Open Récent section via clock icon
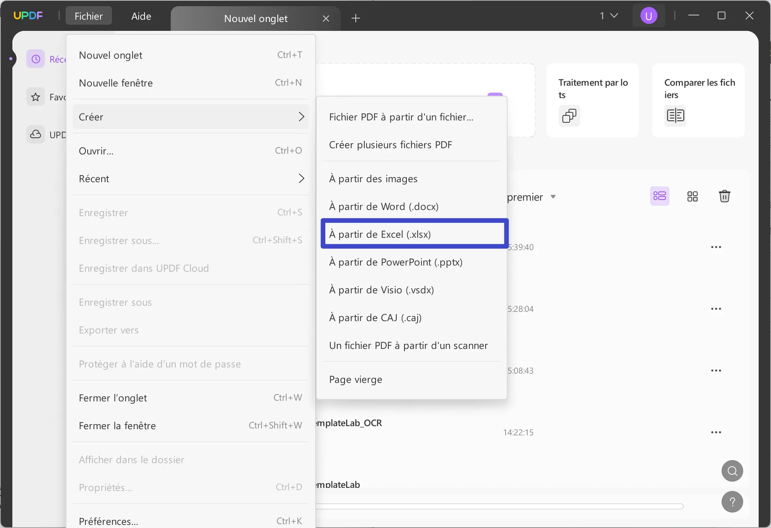 tap(35, 58)
